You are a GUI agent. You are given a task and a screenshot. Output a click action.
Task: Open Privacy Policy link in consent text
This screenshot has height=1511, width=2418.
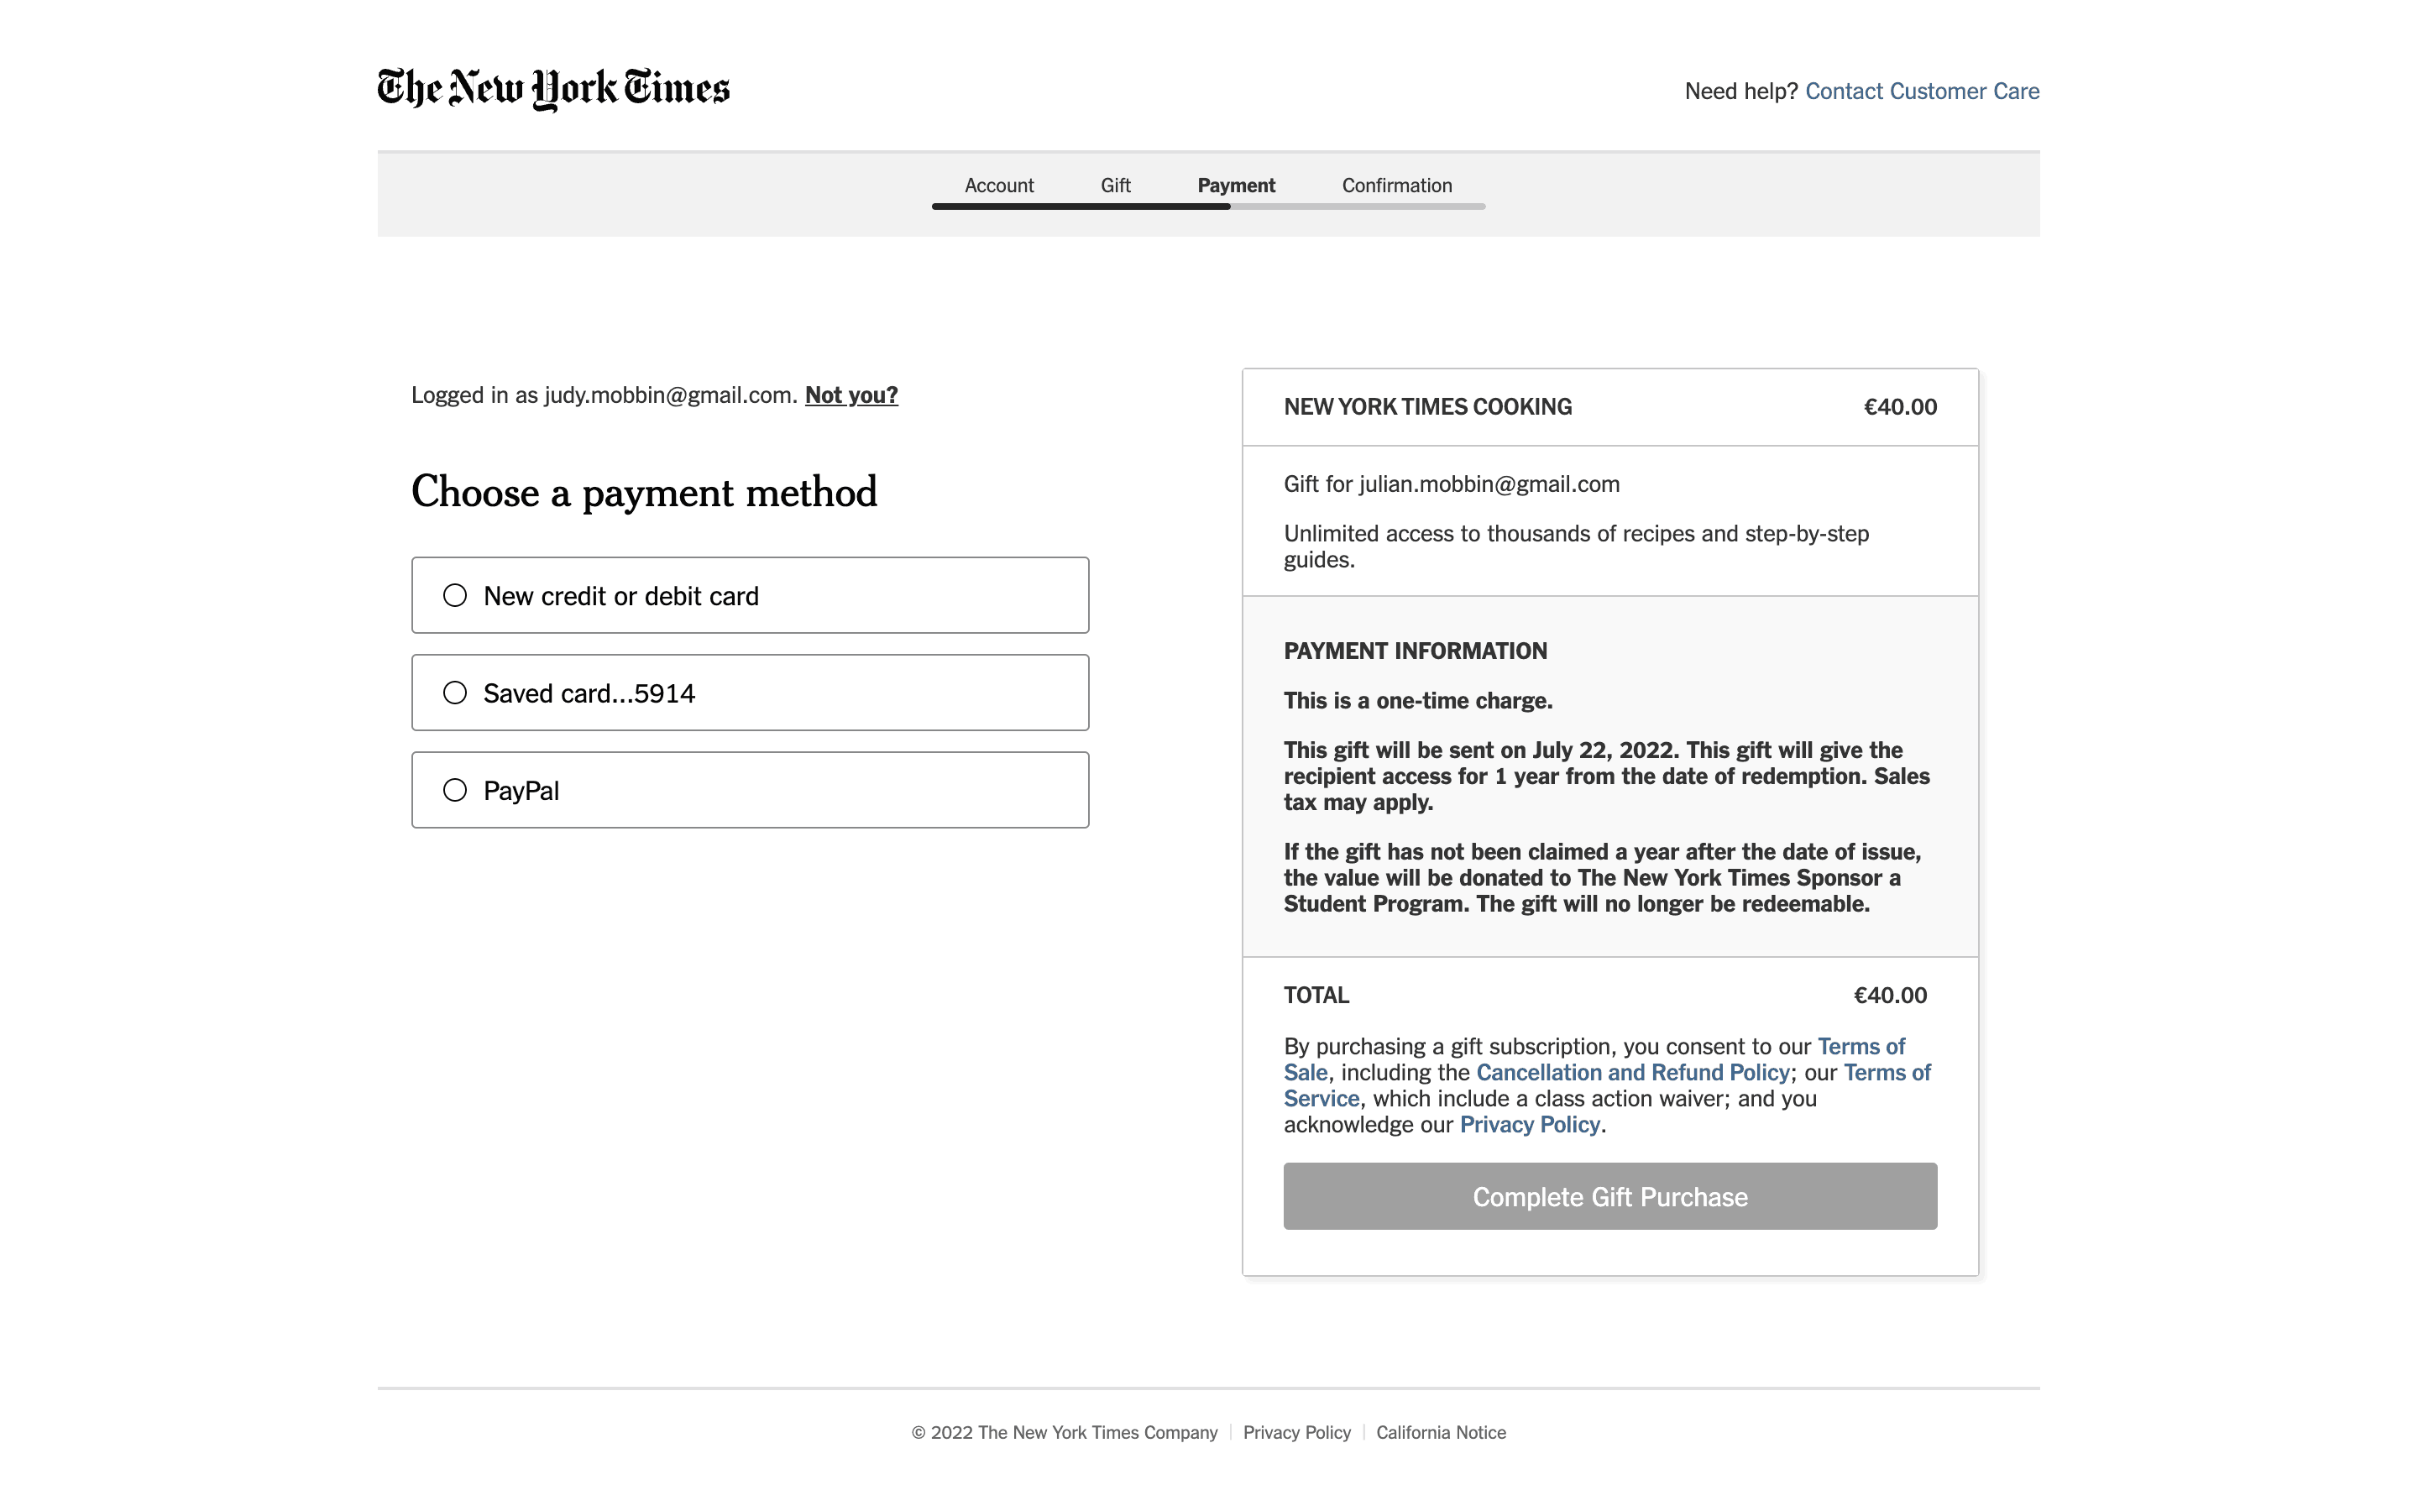tap(1529, 1124)
